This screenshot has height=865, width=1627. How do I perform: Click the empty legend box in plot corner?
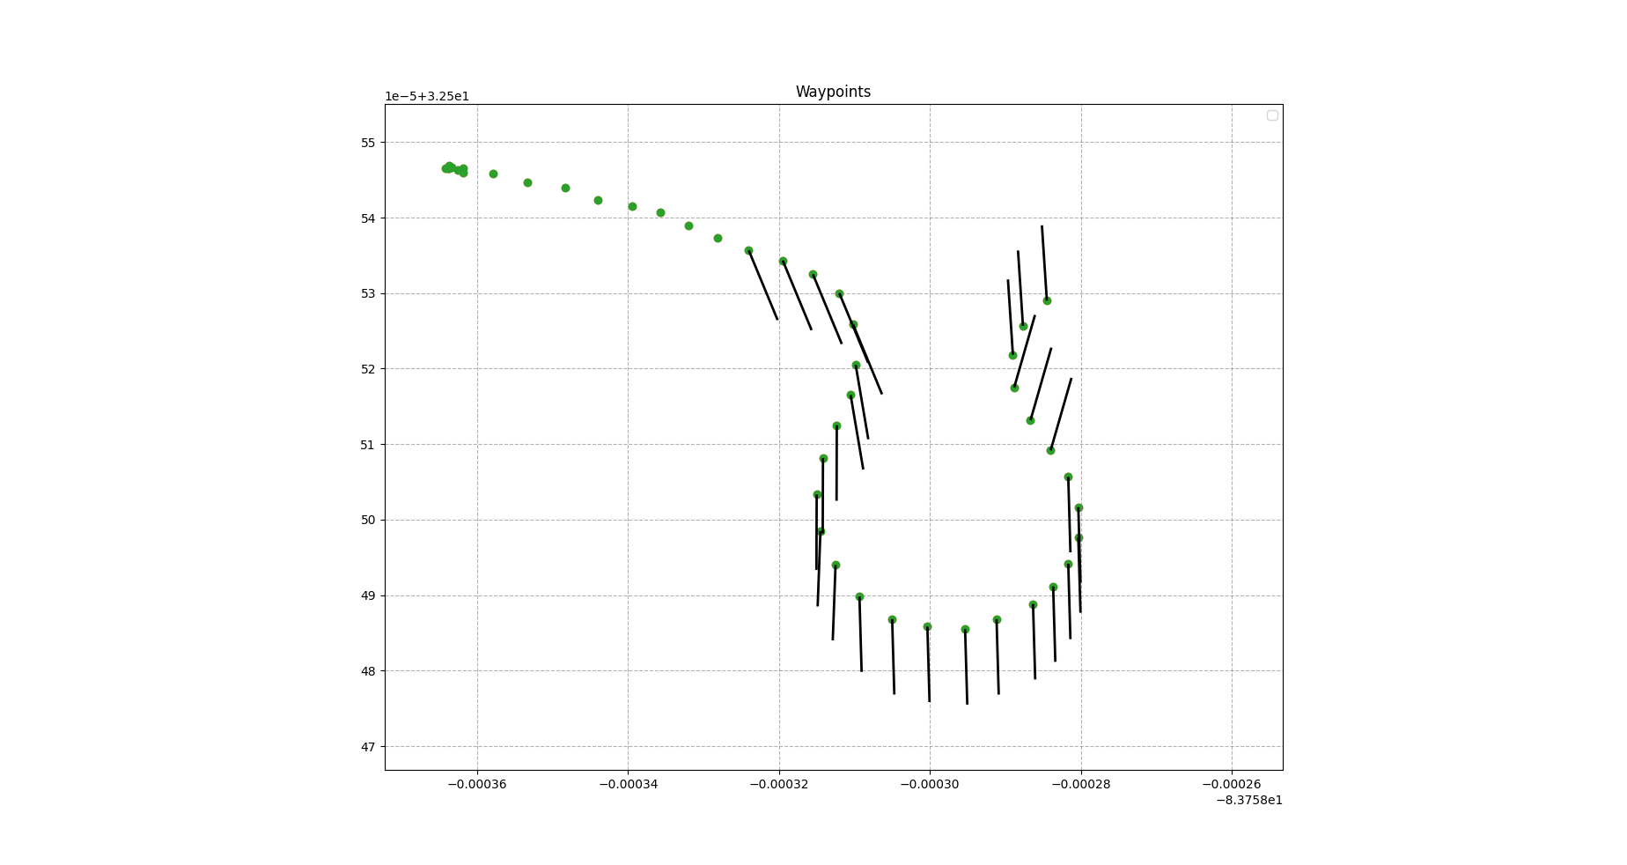(1271, 115)
